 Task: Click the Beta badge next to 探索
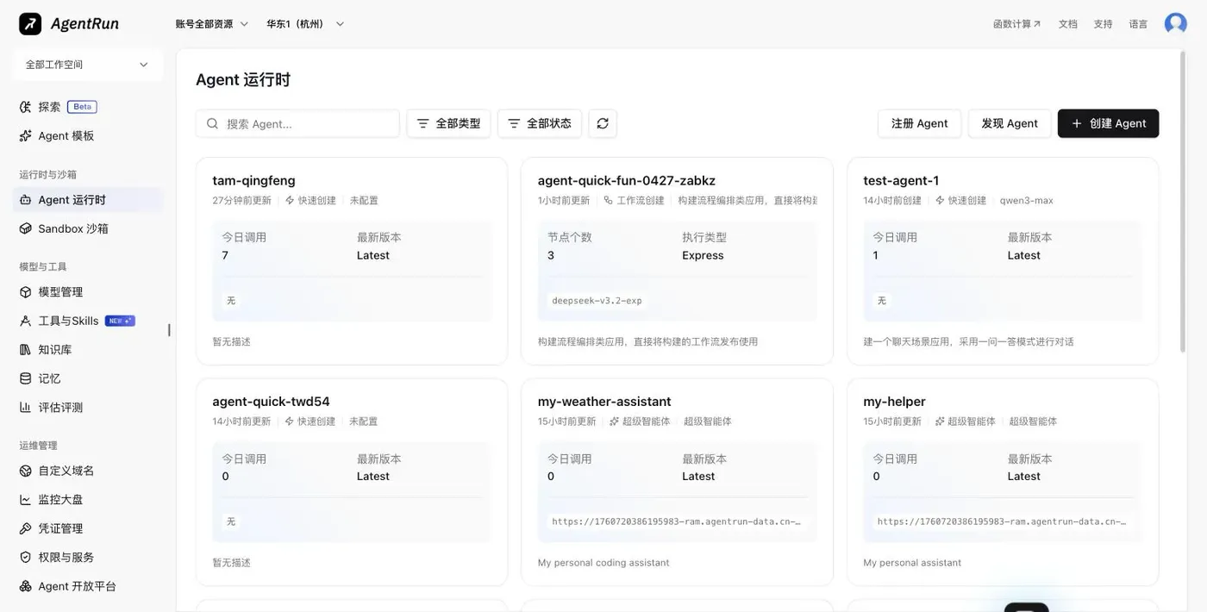[x=82, y=107]
